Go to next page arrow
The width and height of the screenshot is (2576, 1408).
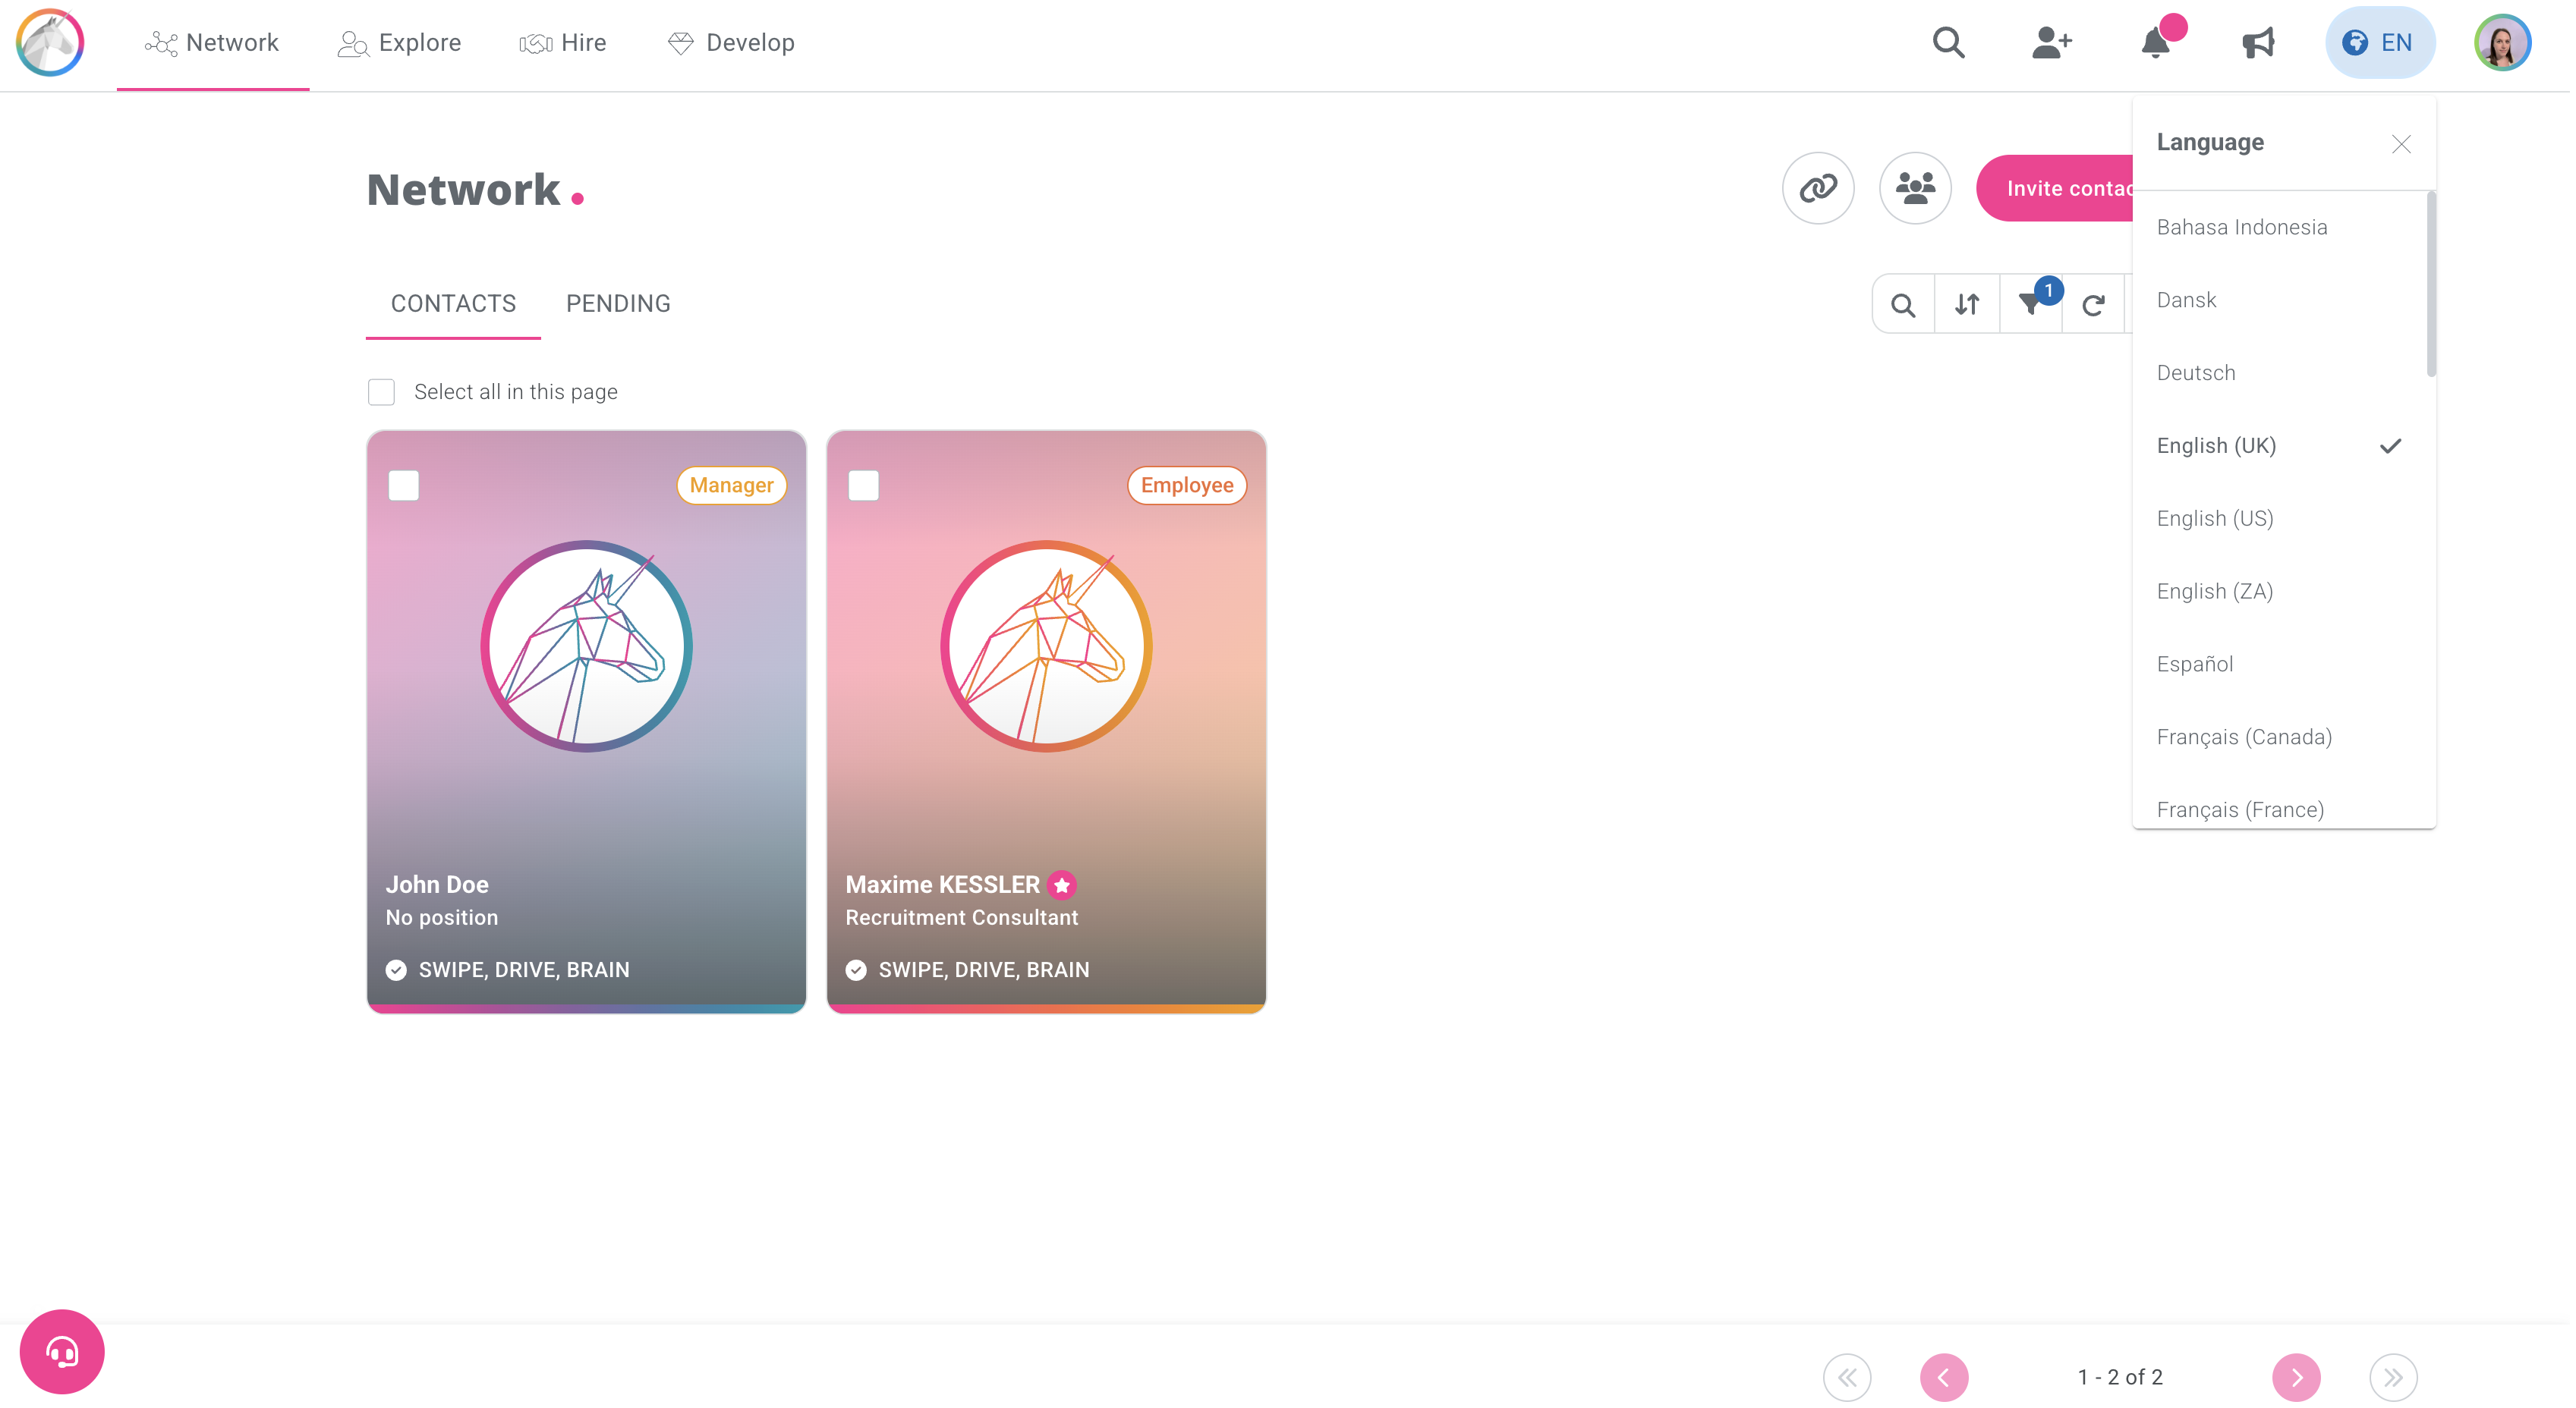[x=2295, y=1377]
